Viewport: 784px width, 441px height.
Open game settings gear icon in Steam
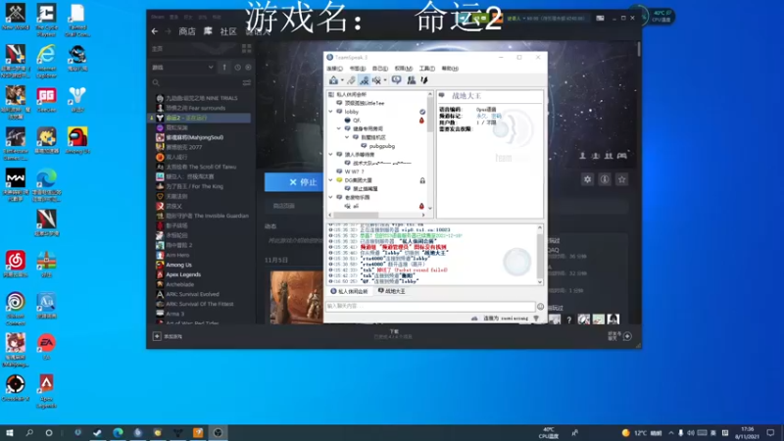coord(587,179)
